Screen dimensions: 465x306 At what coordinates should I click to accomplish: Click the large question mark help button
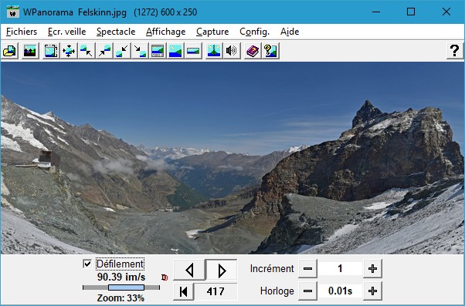click(x=455, y=51)
